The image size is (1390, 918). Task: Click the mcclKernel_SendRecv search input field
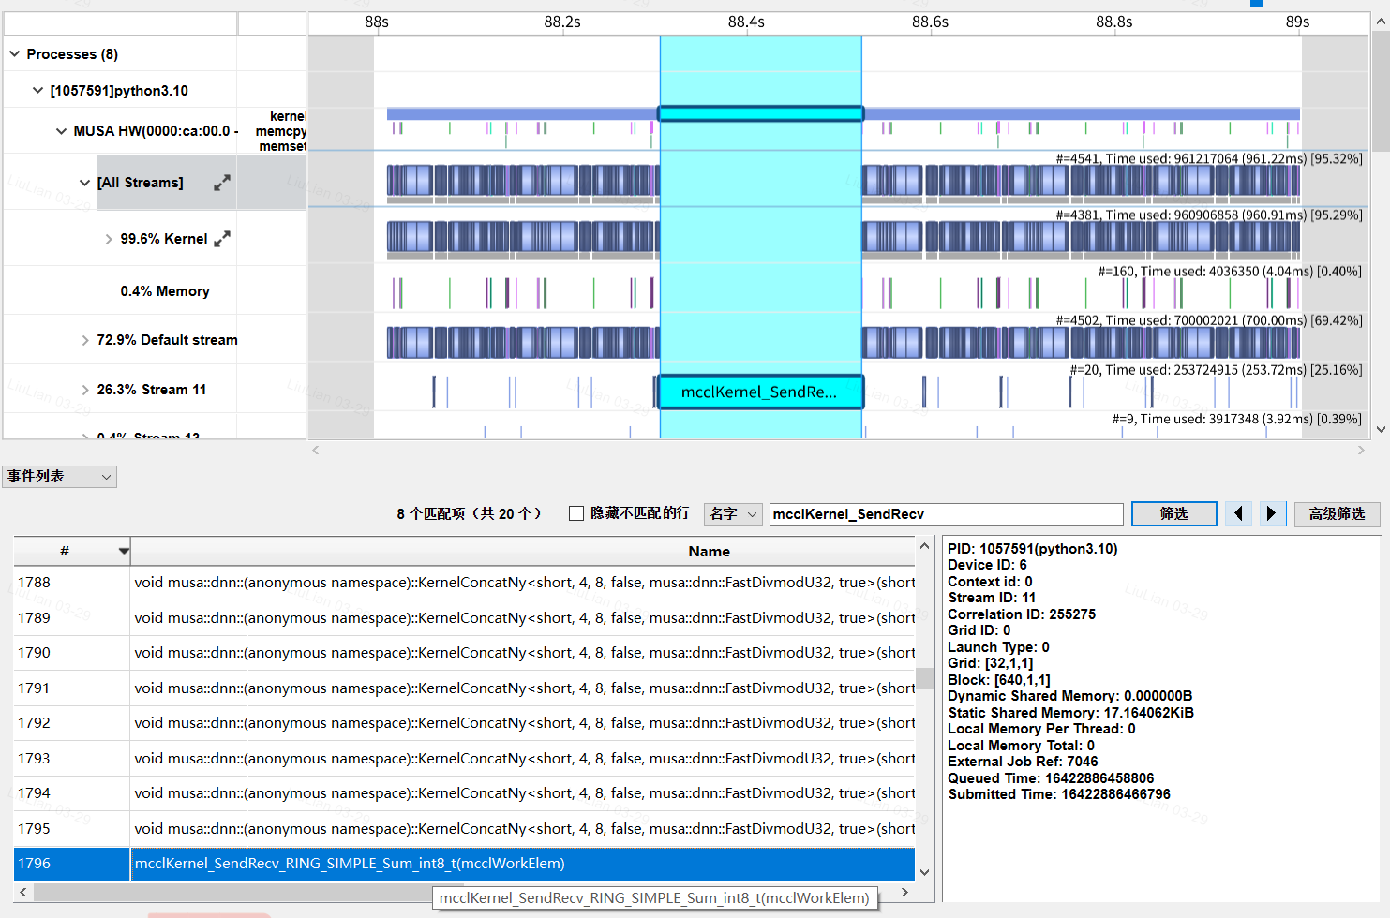click(946, 513)
